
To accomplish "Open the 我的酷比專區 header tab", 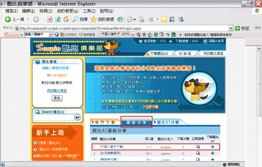I will pos(213,53).
